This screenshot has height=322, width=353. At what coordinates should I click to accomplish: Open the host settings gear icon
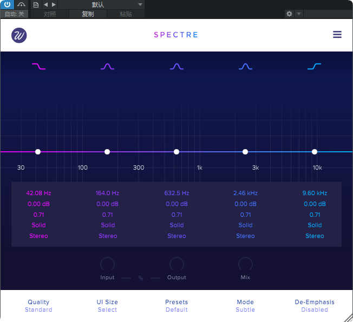[x=289, y=14]
